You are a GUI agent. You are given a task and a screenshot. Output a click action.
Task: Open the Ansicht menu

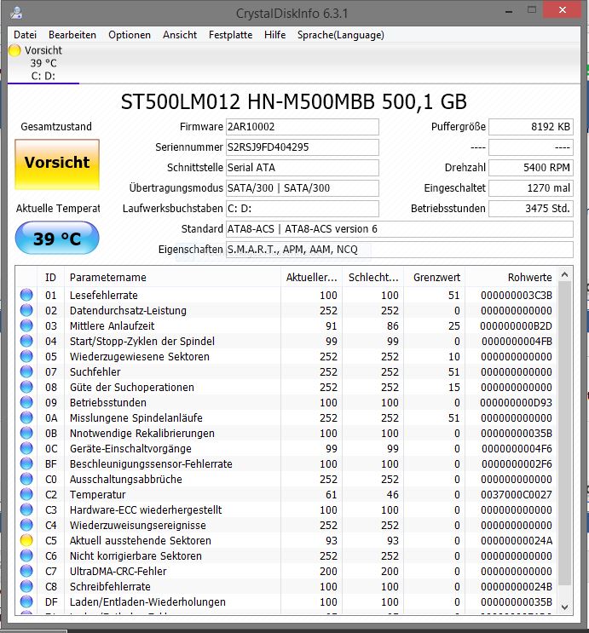pyautogui.click(x=180, y=35)
